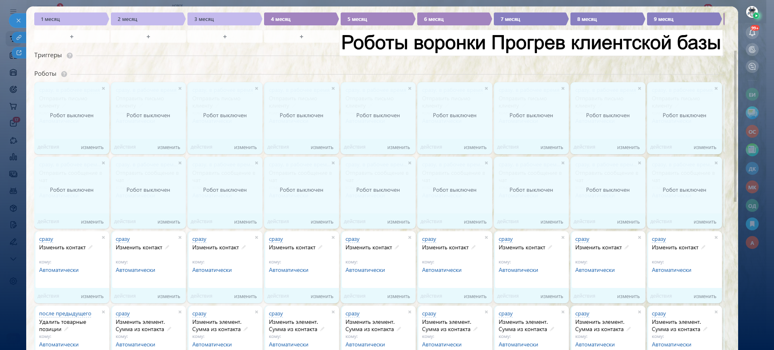Select the 4 месяц stage header

pyautogui.click(x=300, y=19)
